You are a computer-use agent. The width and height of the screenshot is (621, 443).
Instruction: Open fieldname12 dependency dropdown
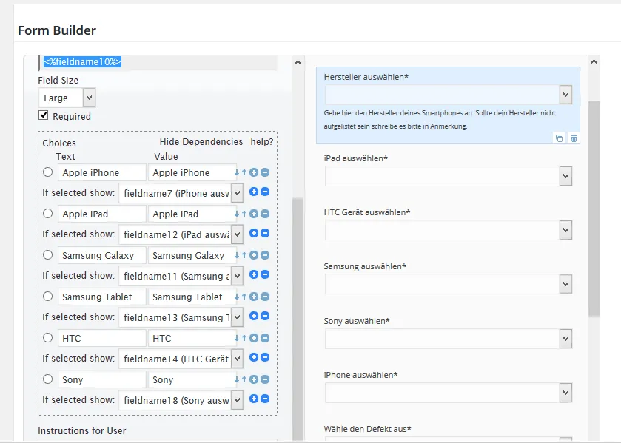point(181,234)
